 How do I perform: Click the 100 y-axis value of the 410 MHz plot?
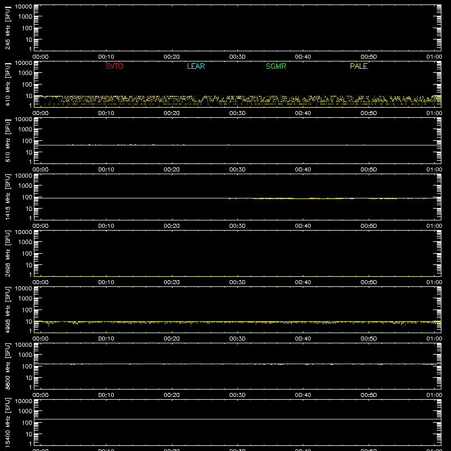27,85
